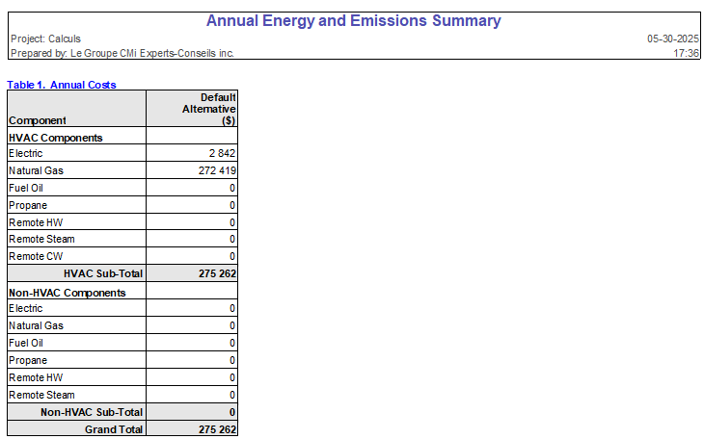This screenshot has height=439, width=704.
Task: Select Remote Steam label under Non-HVAC Components
Action: pyautogui.click(x=41, y=395)
